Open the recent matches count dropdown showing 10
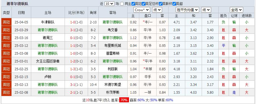Screen dimensions: 256x104 [x=109, y=4]
